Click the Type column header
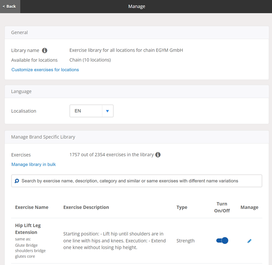This screenshot has width=272, height=265. 182,208
